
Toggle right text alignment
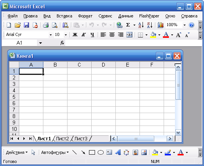tap(121, 35)
